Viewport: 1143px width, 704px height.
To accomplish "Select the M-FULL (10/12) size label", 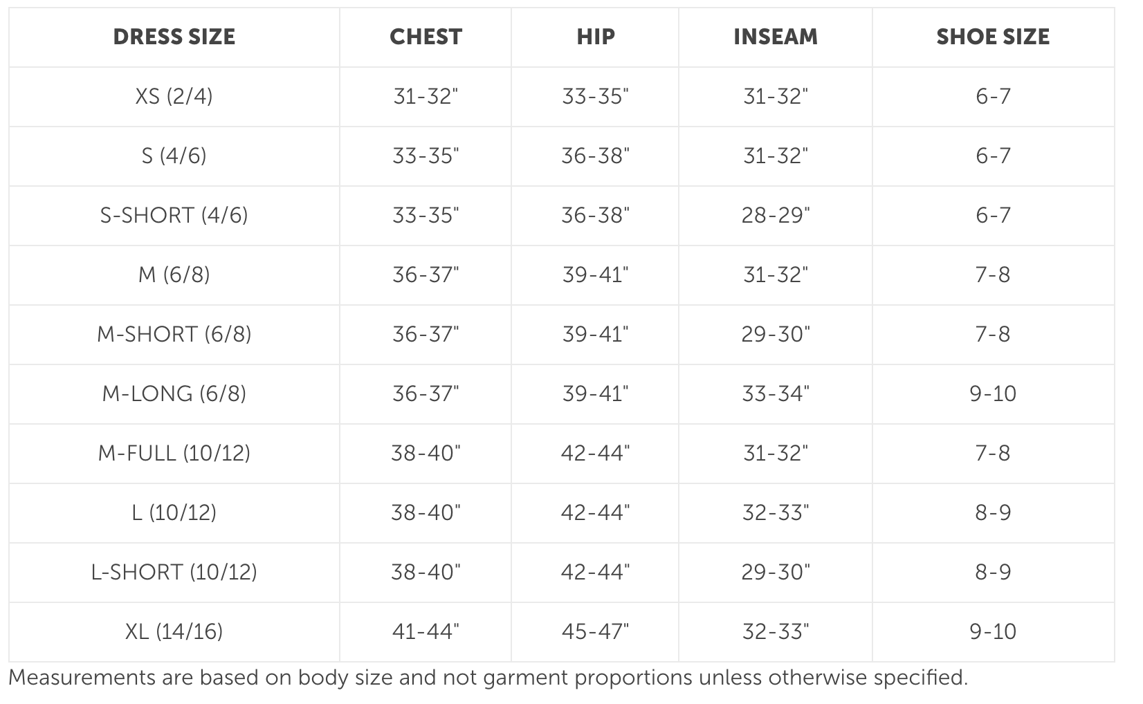I will [174, 453].
